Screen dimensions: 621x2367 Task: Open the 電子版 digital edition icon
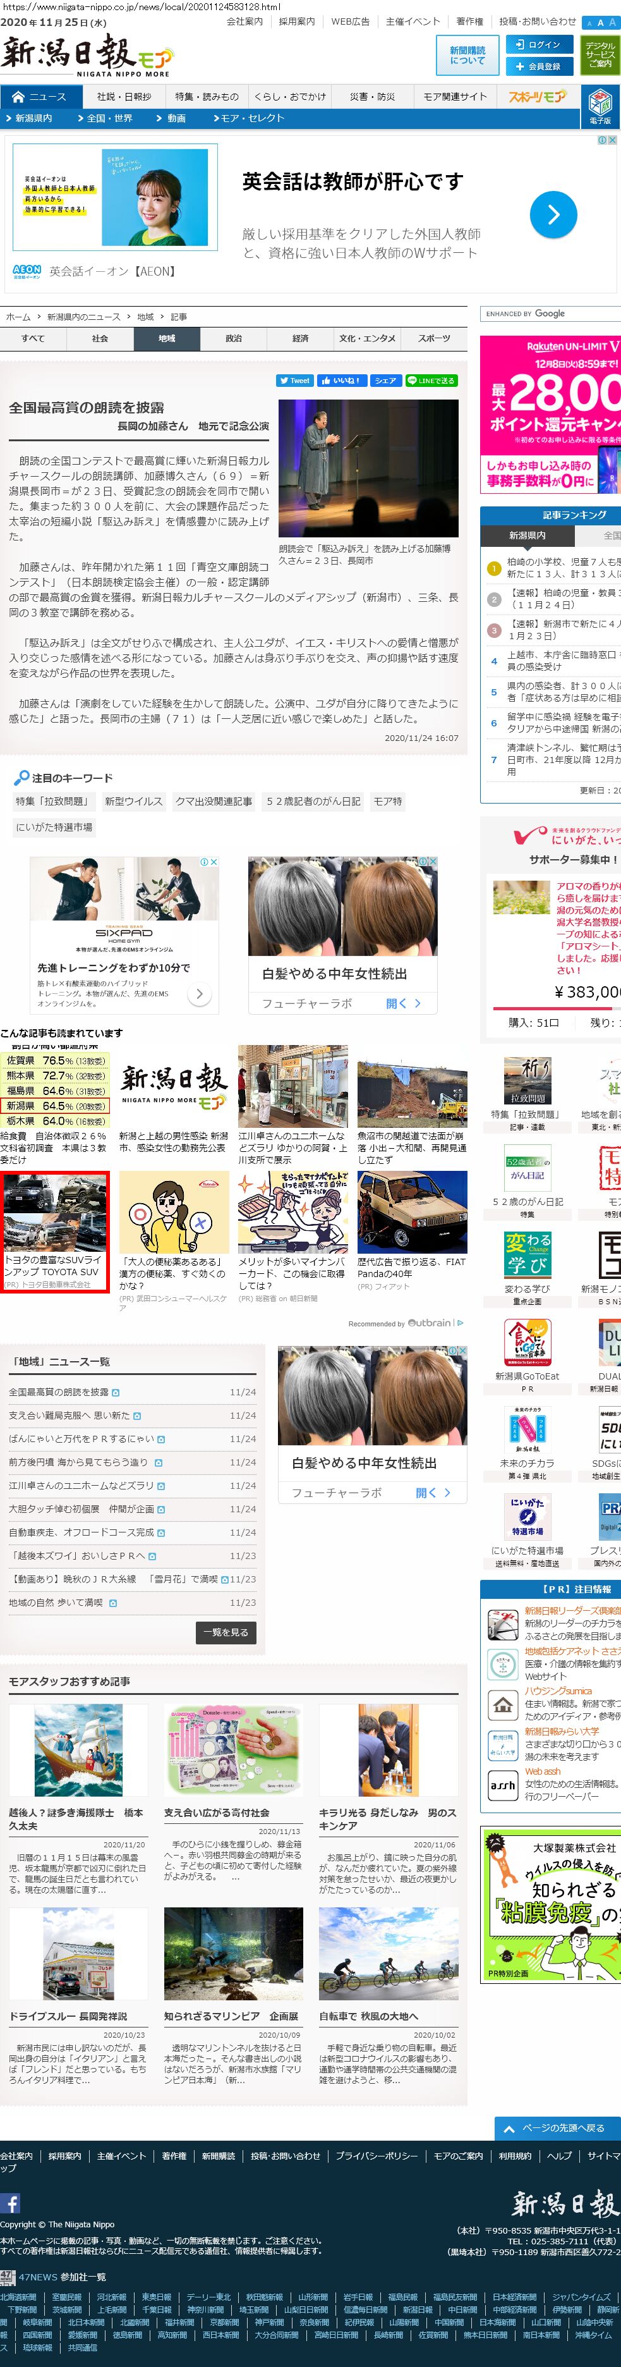tap(600, 107)
